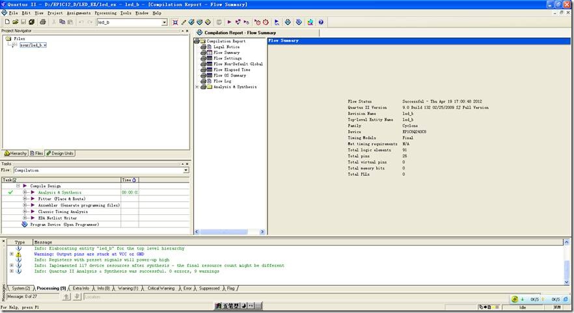Open Compilation Report toolbar icon
The height and width of the screenshot is (313, 574).
[288, 22]
